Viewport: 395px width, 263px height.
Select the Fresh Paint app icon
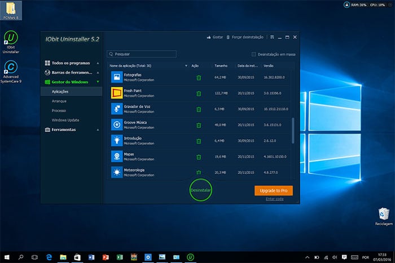coord(117,93)
